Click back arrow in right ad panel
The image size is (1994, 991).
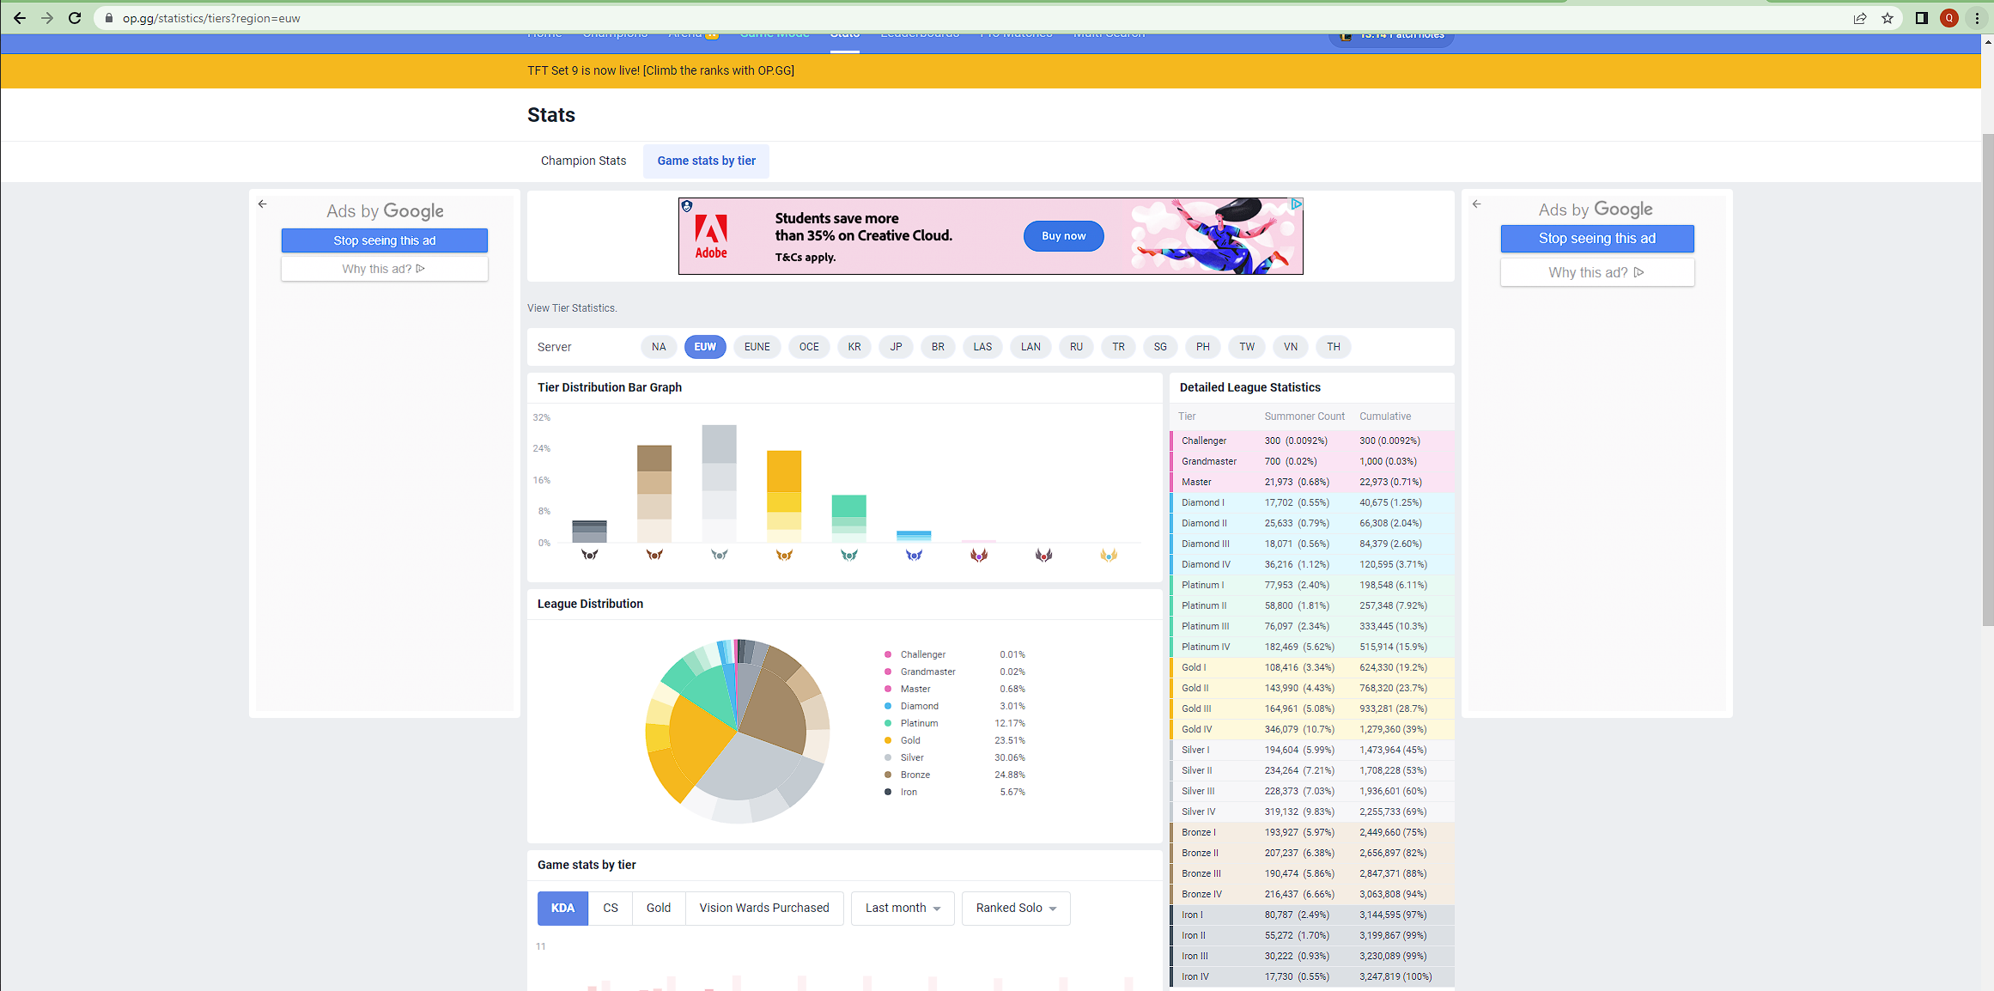tap(1476, 204)
